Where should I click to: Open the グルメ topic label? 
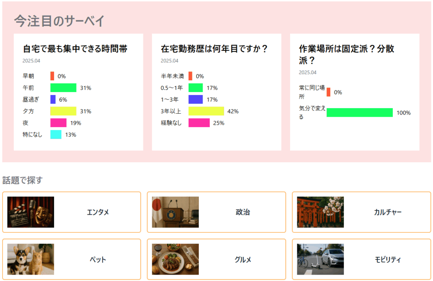243,259
